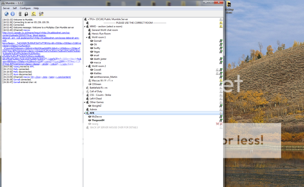Image resolution: width=304 pixels, height=187 pixels.
Task: Collapse the MMO section tree arrow
Action: coord(85,26)
